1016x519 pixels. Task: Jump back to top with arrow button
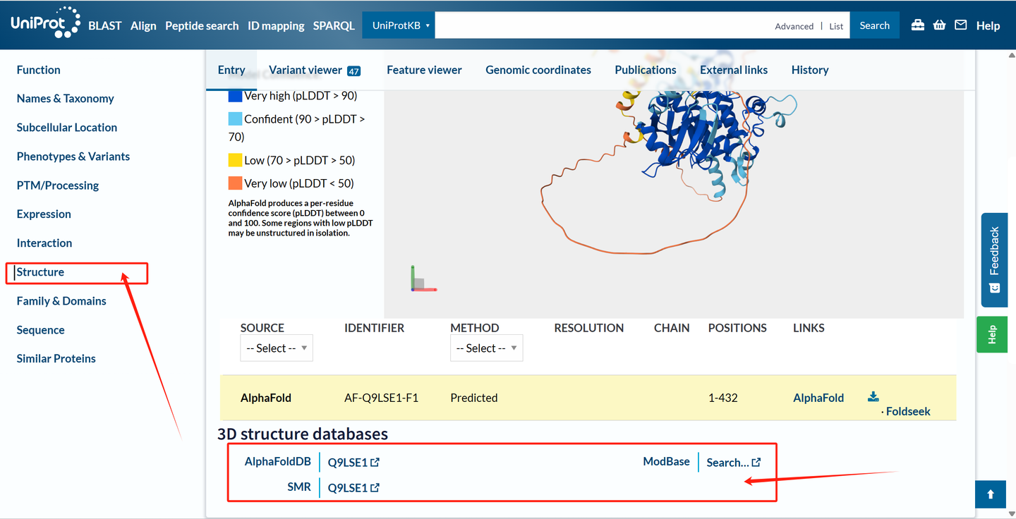990,494
